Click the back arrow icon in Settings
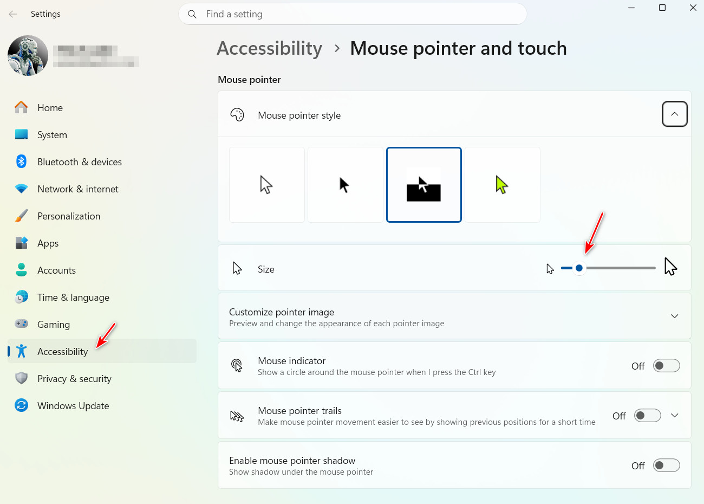Viewport: 704px width, 504px height. click(x=13, y=14)
